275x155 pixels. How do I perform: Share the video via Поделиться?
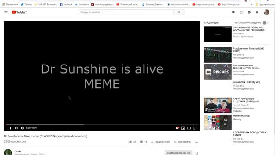point(160,142)
